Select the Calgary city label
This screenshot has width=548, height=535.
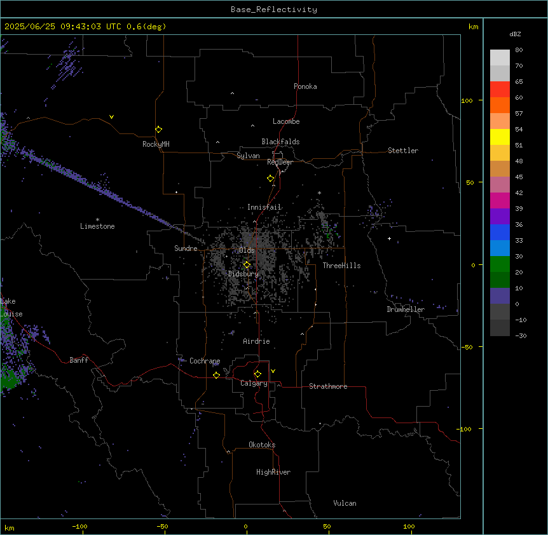click(254, 383)
